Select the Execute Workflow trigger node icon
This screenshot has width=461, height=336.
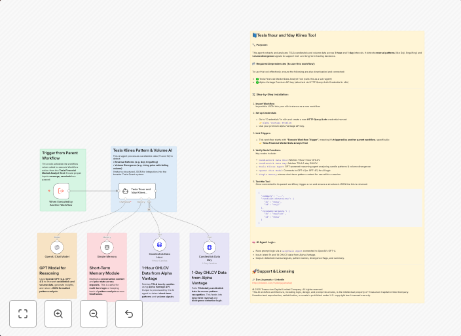61,191
